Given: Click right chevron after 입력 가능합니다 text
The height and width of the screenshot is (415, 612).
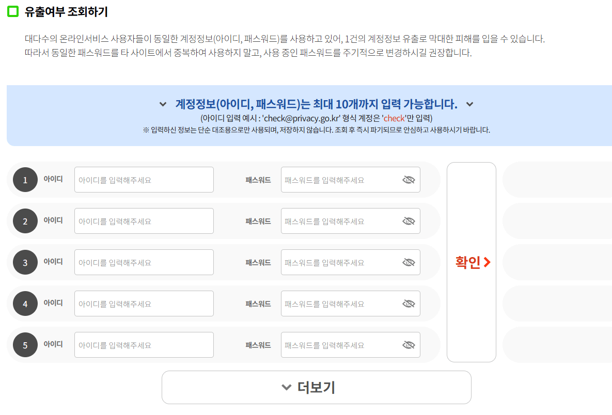Looking at the screenshot, I should (469, 104).
